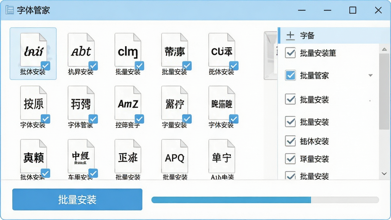Select the "AmZ" font file icon
Viewport: 391px width, 220px height.
point(128,103)
